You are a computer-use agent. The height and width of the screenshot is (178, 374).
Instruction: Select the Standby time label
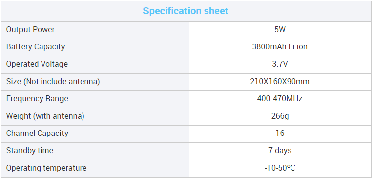tap(30, 151)
